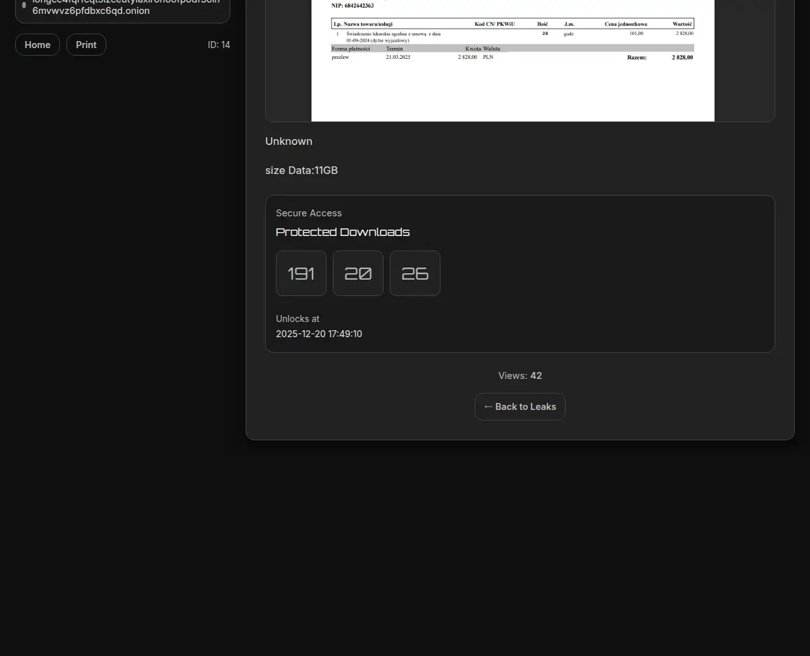Click the Unlocks at label

click(x=297, y=319)
